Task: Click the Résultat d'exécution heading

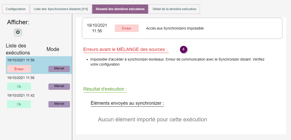Action: click(x=105, y=89)
